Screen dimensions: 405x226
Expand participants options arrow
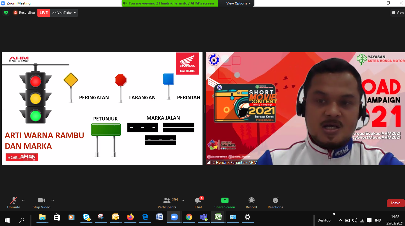pos(183,200)
